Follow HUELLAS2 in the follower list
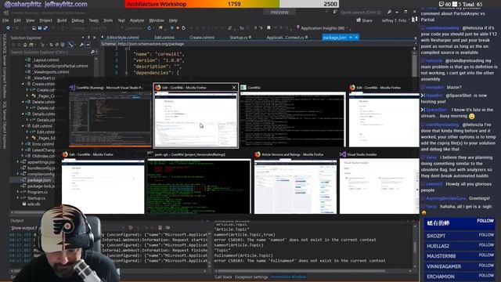The width and height of the screenshot is (501, 282). pyautogui.click(x=486, y=245)
